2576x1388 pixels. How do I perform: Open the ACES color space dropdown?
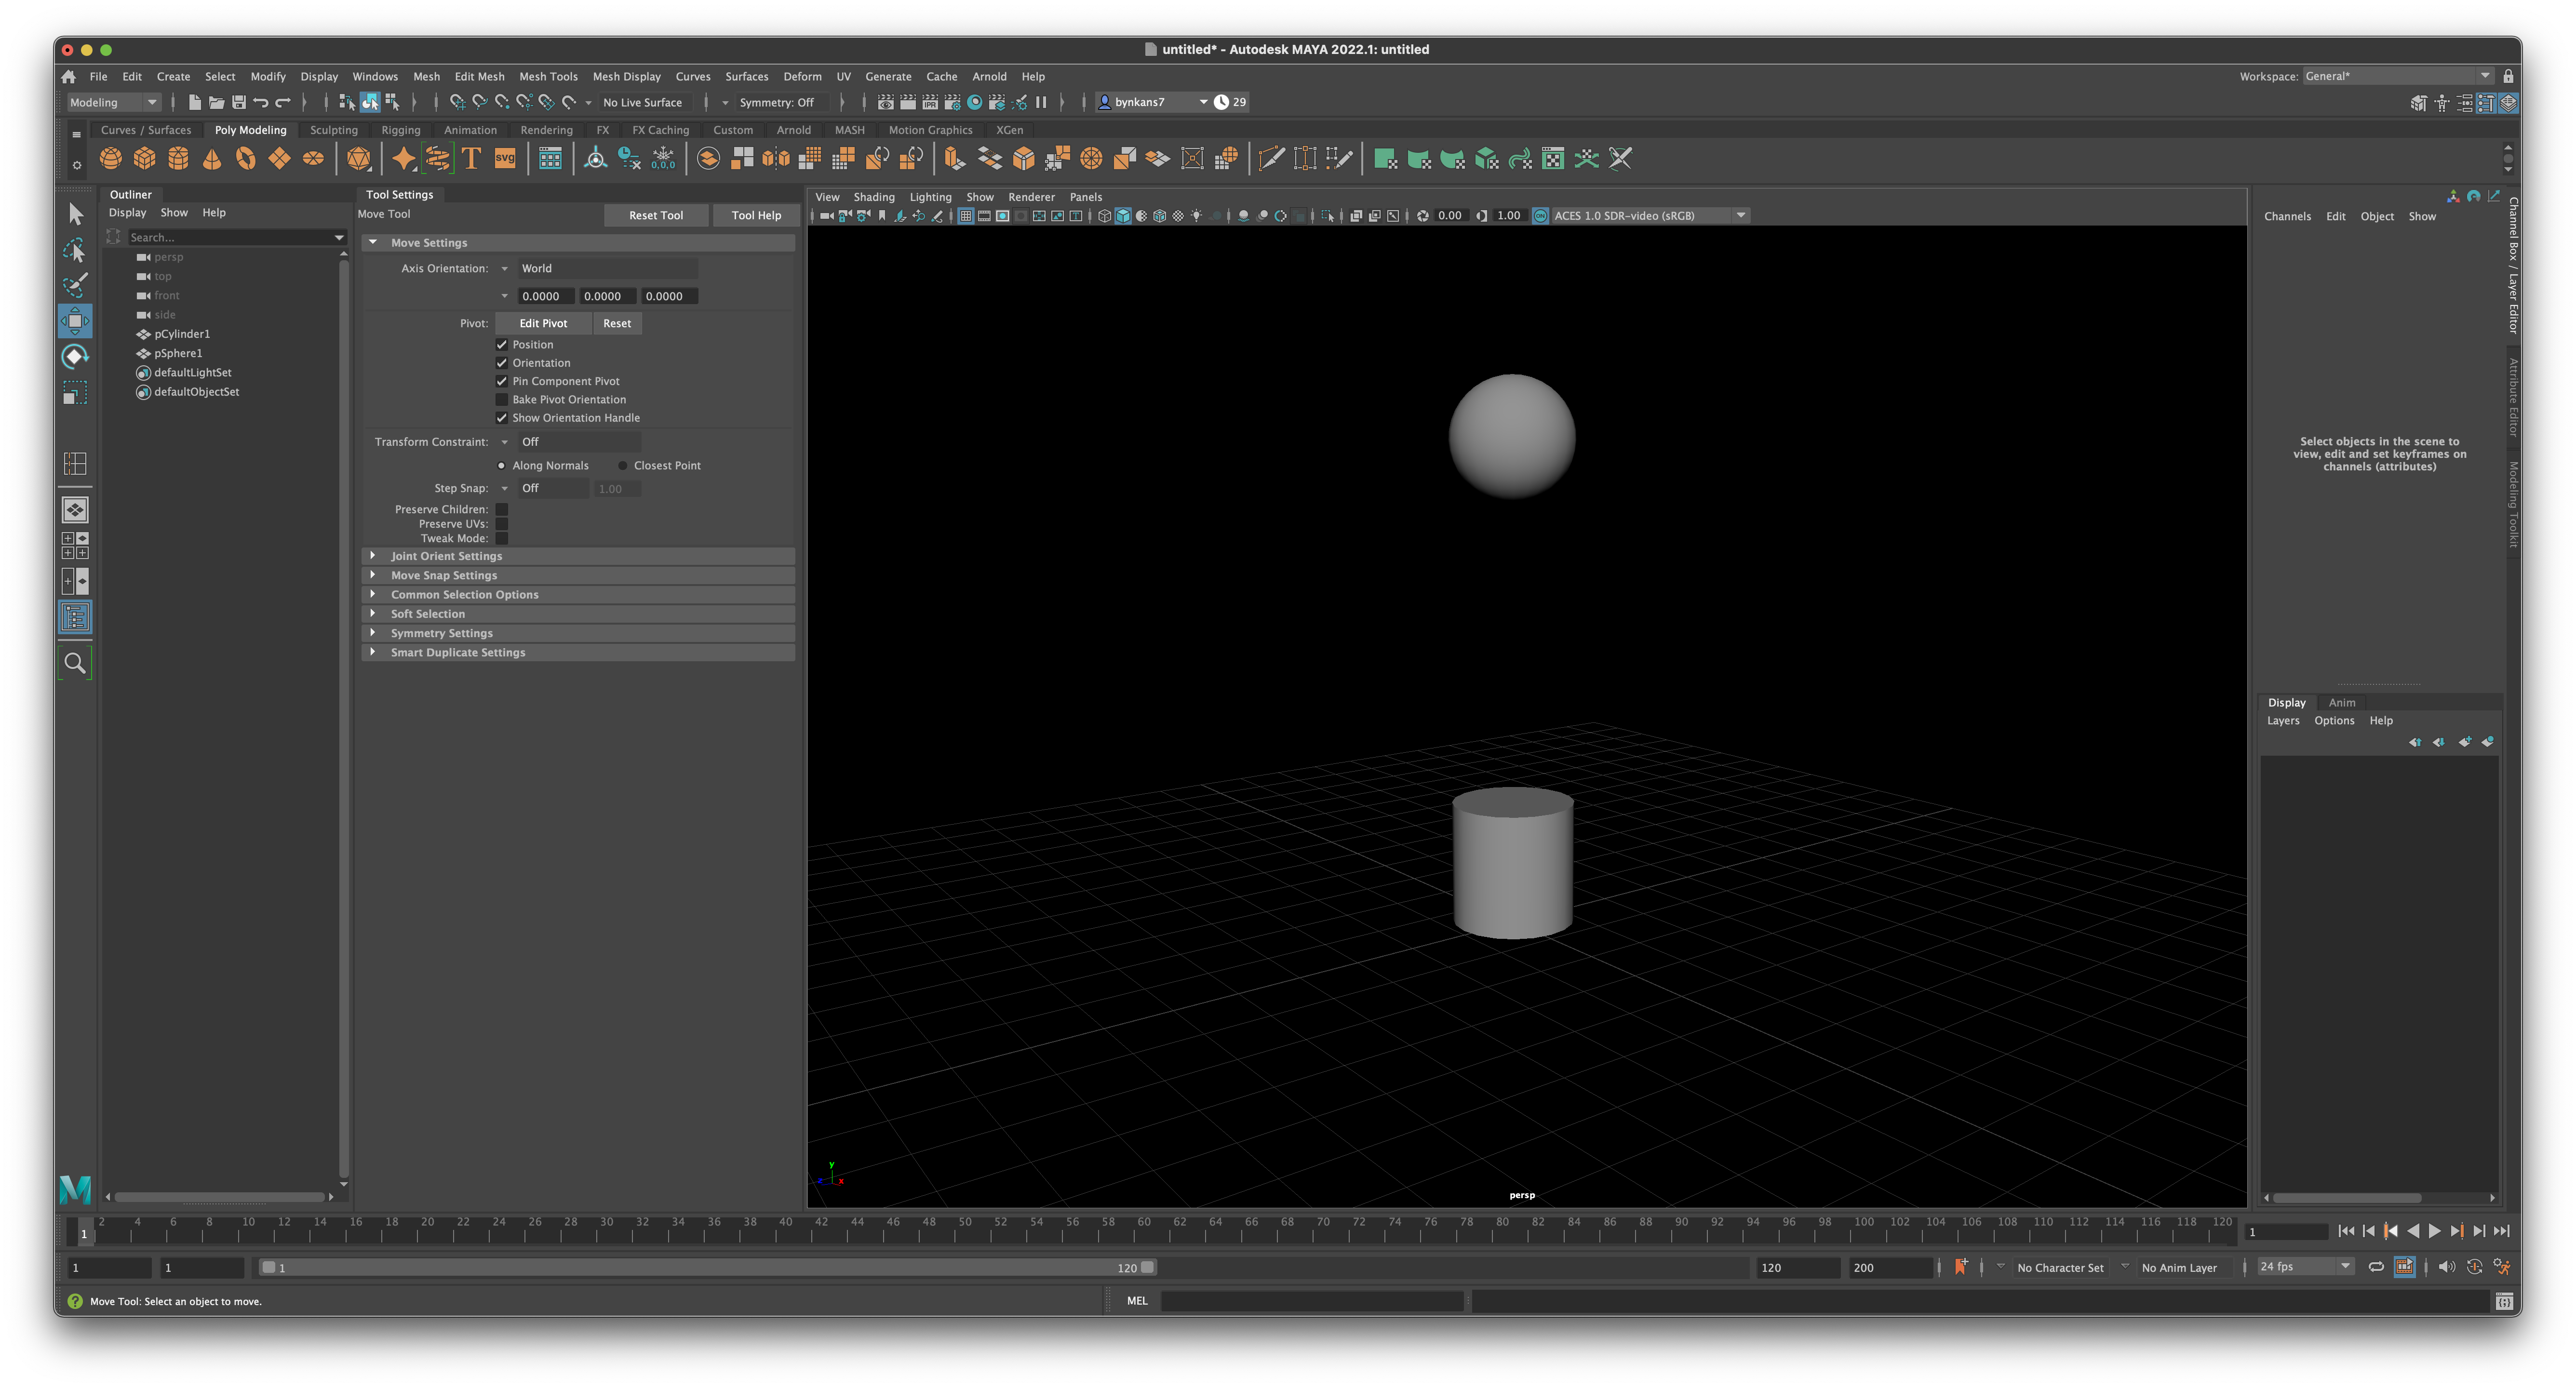tap(1650, 216)
